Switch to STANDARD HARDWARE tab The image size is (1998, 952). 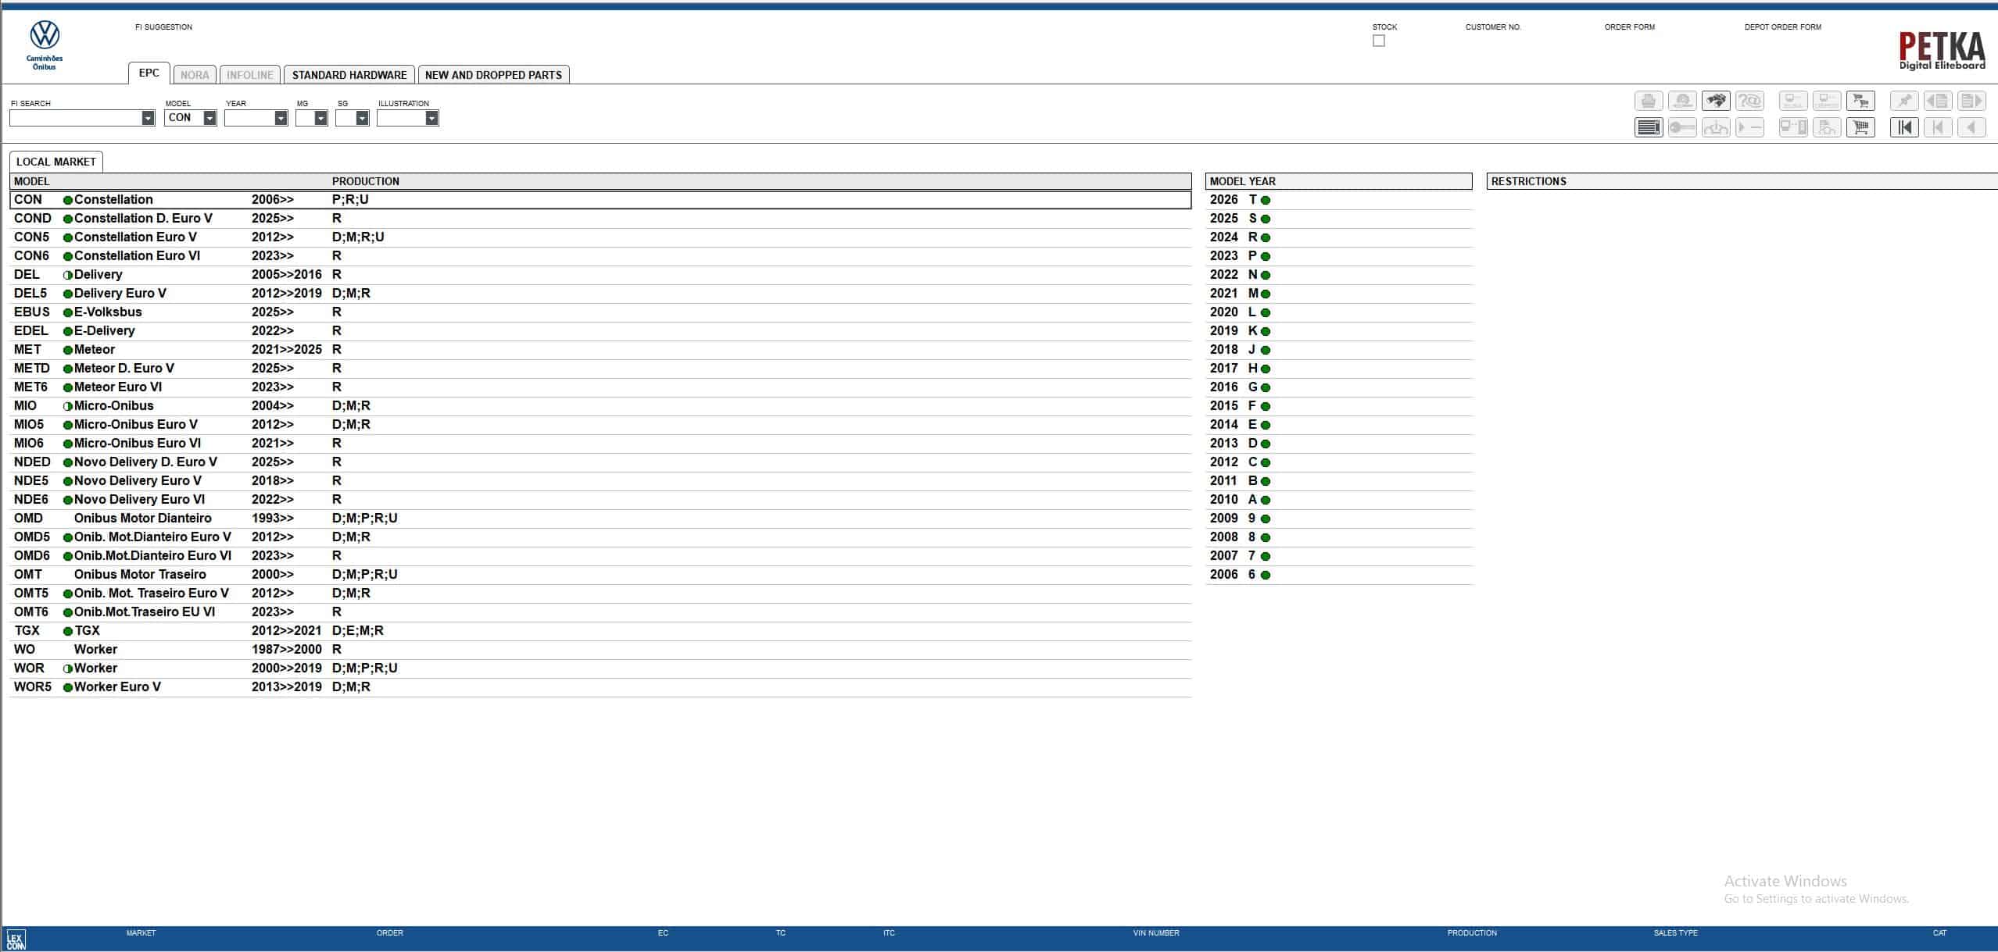coord(349,75)
